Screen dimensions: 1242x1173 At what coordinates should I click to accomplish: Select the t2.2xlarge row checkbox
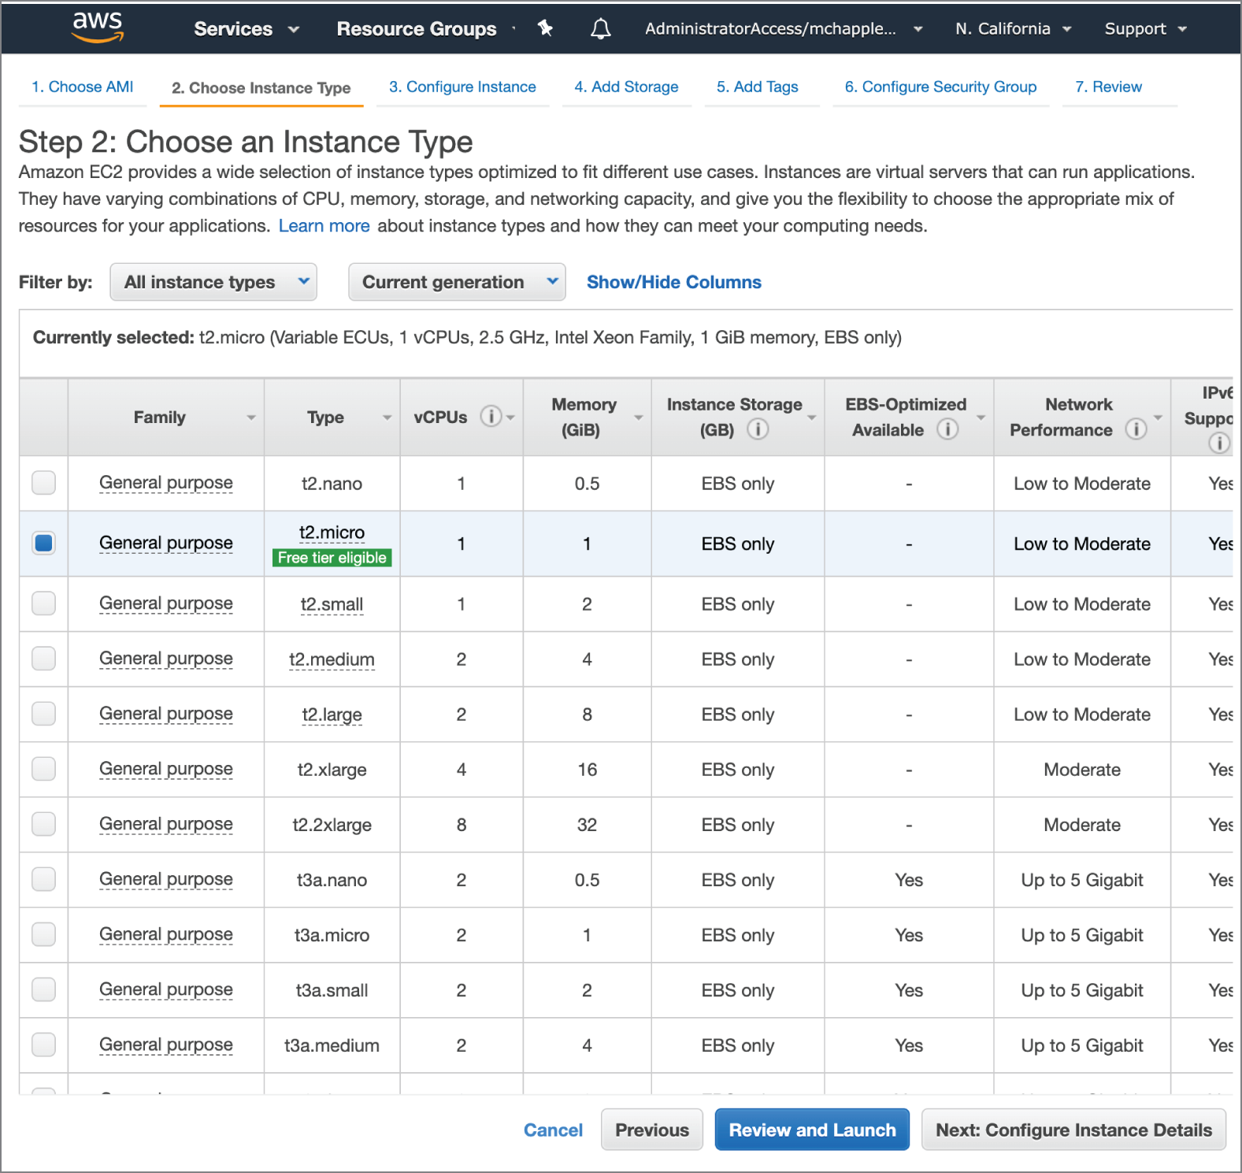(x=44, y=824)
